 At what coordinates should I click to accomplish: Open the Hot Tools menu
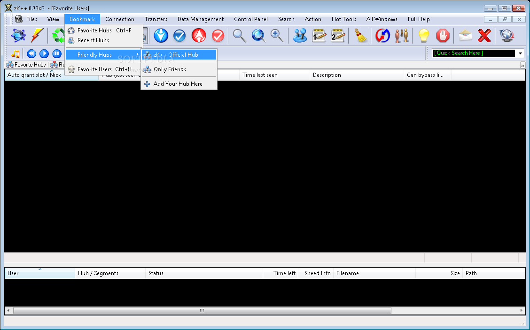344,19
